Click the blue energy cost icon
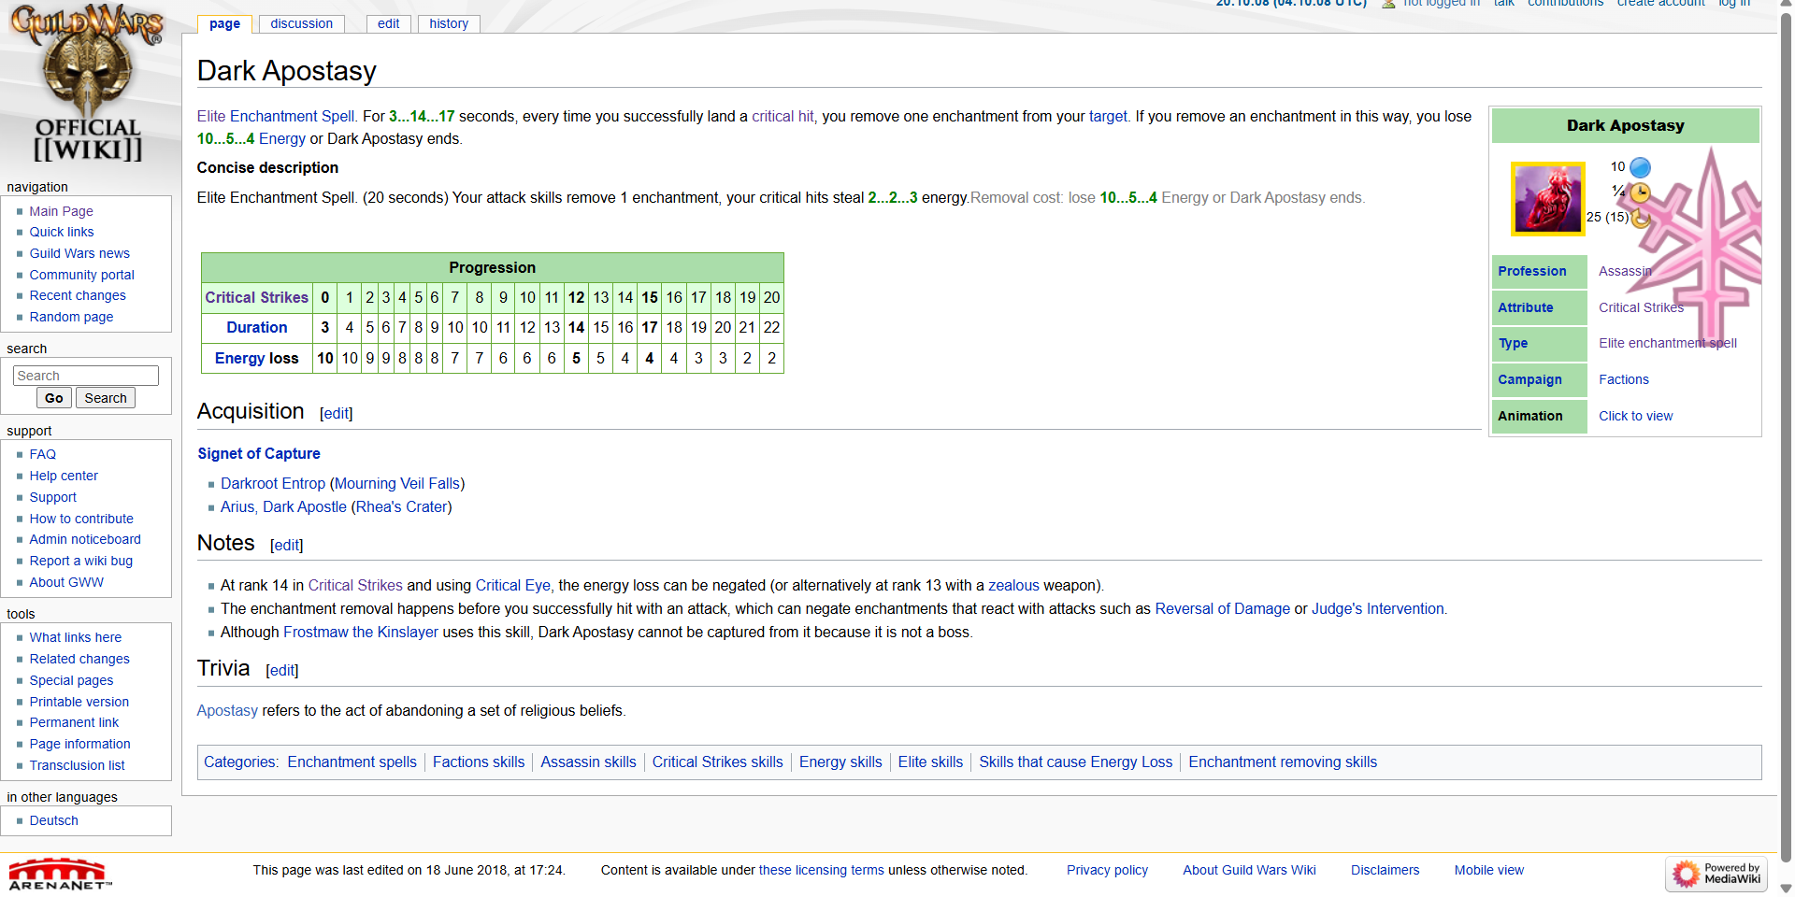 coord(1640,167)
